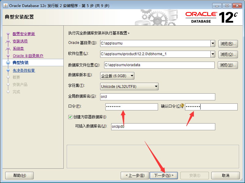
Task: Click the 全局数据库名 field containing orcl
Action: coord(158,97)
